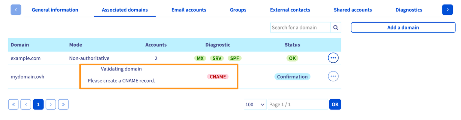Focus the Search for a domain field
The width and height of the screenshot is (461, 120).
coord(300,28)
